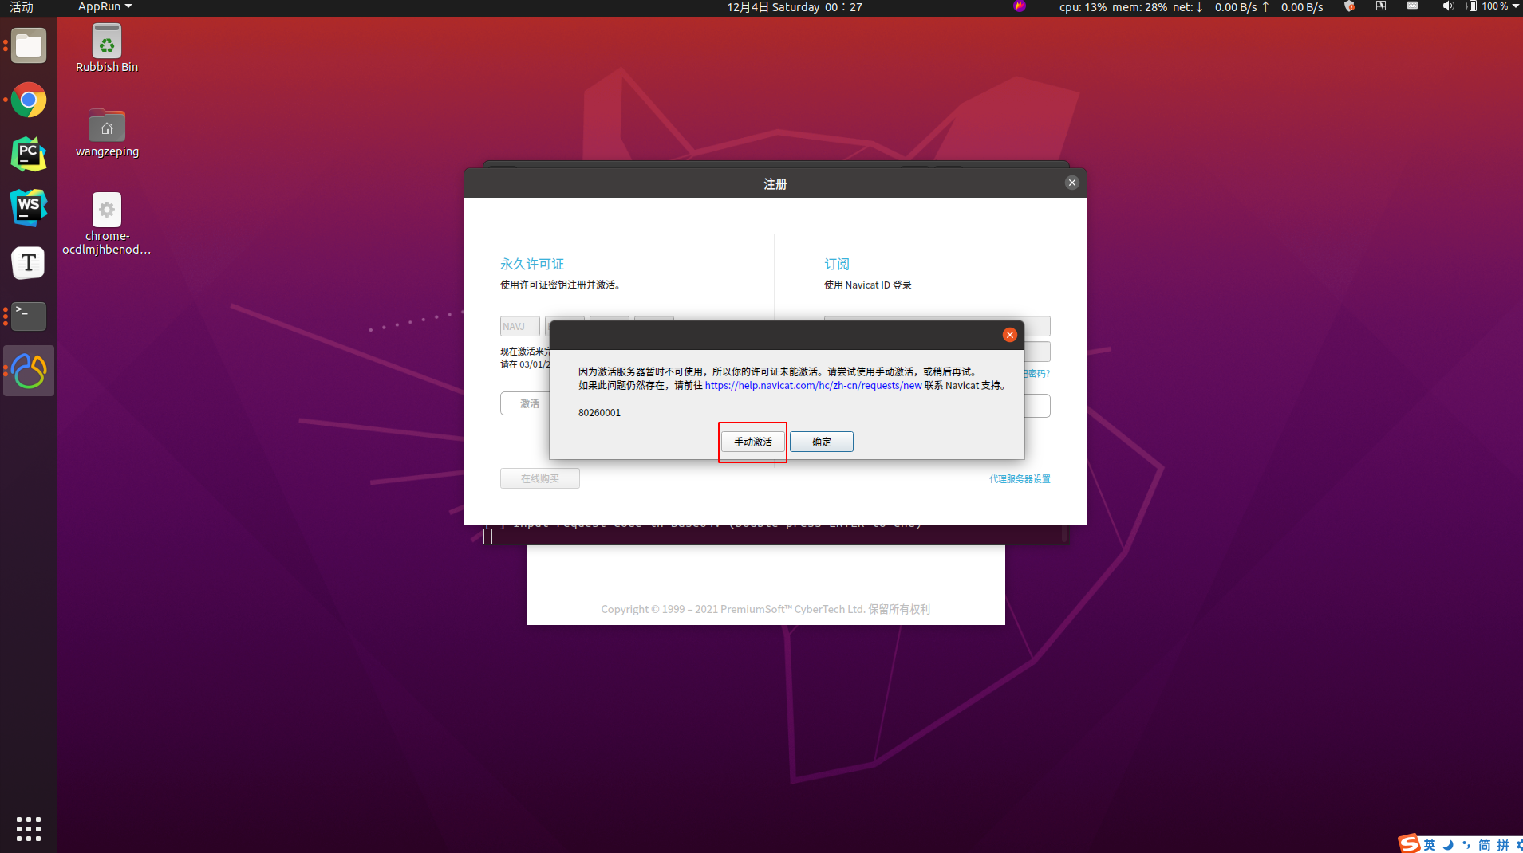
Task: Click the cpu/mem/net system monitor indicator
Action: 1191,6
